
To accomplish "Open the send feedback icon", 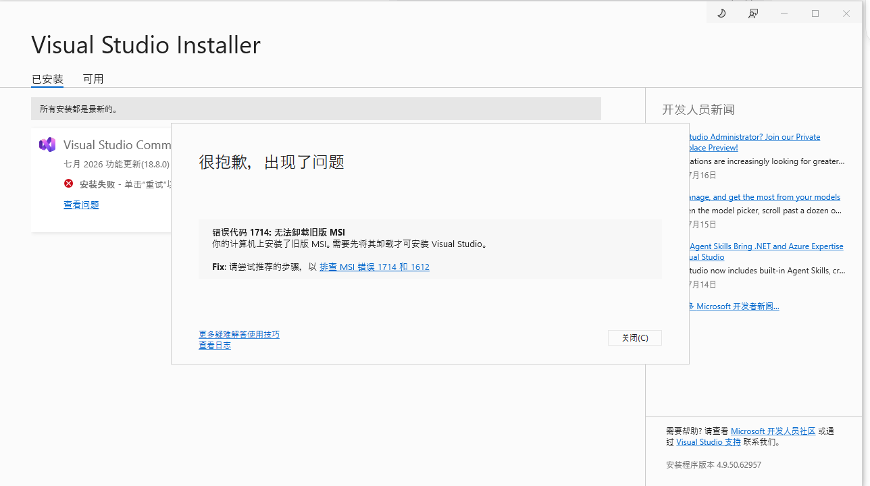I will pos(753,13).
